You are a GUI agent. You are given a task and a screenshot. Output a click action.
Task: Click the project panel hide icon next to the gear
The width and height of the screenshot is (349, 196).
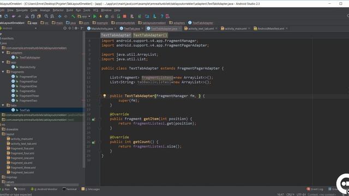point(82,28)
